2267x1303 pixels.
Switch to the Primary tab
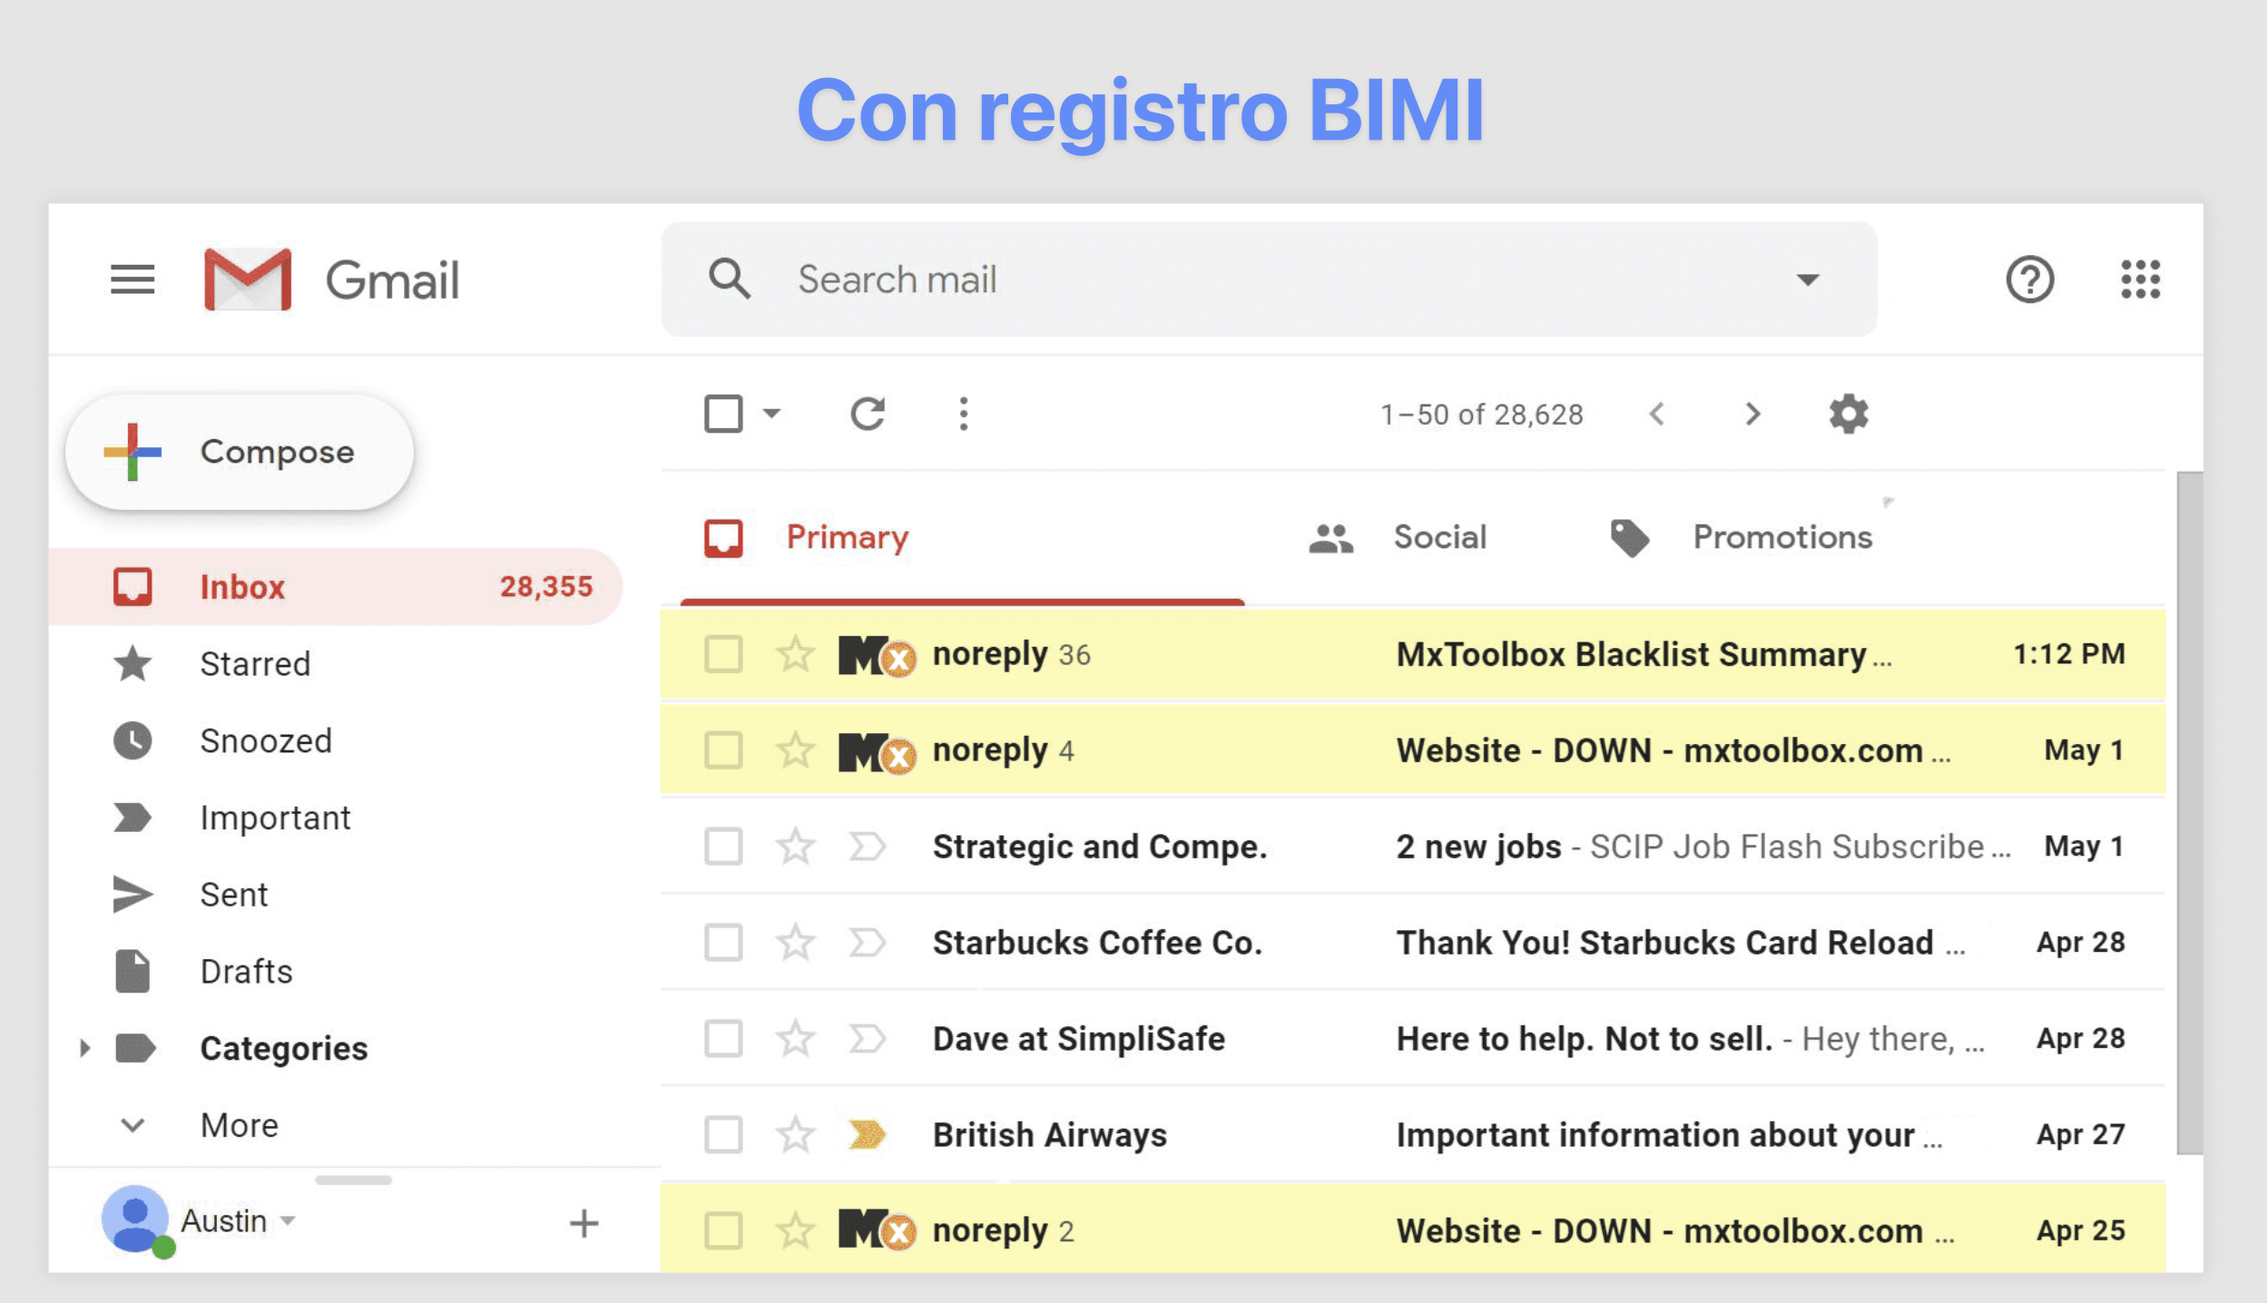962,537
